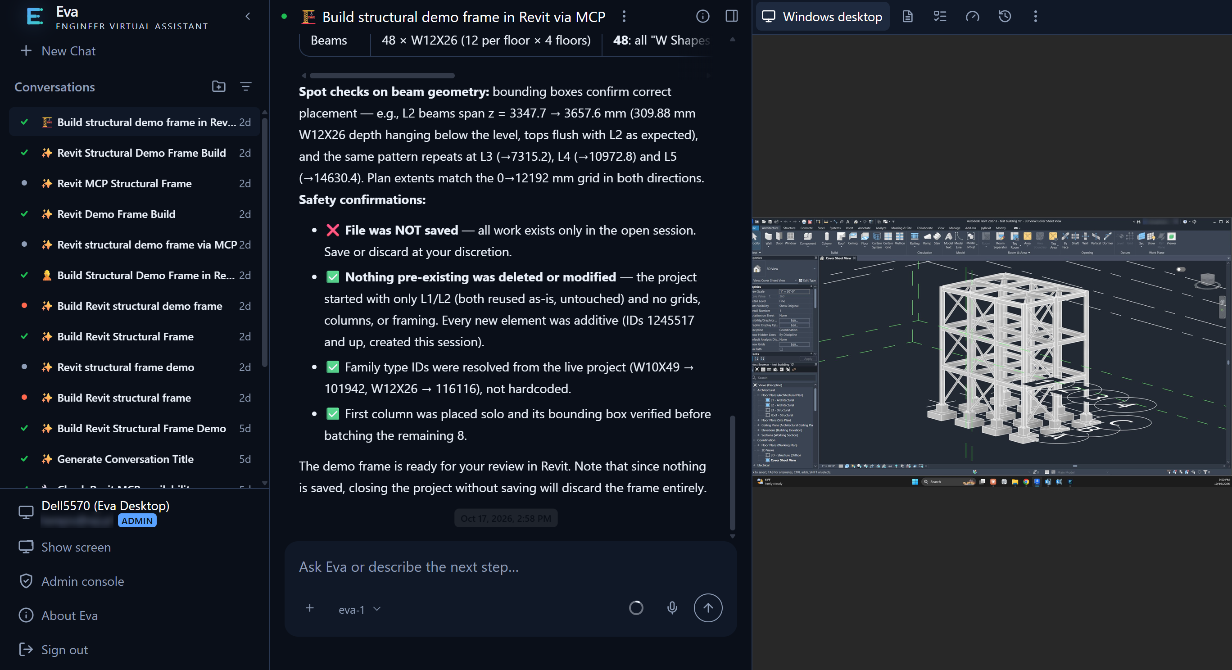Select the Railing tool in Revit ribbon
The height and width of the screenshot is (670, 1232).
pos(915,239)
